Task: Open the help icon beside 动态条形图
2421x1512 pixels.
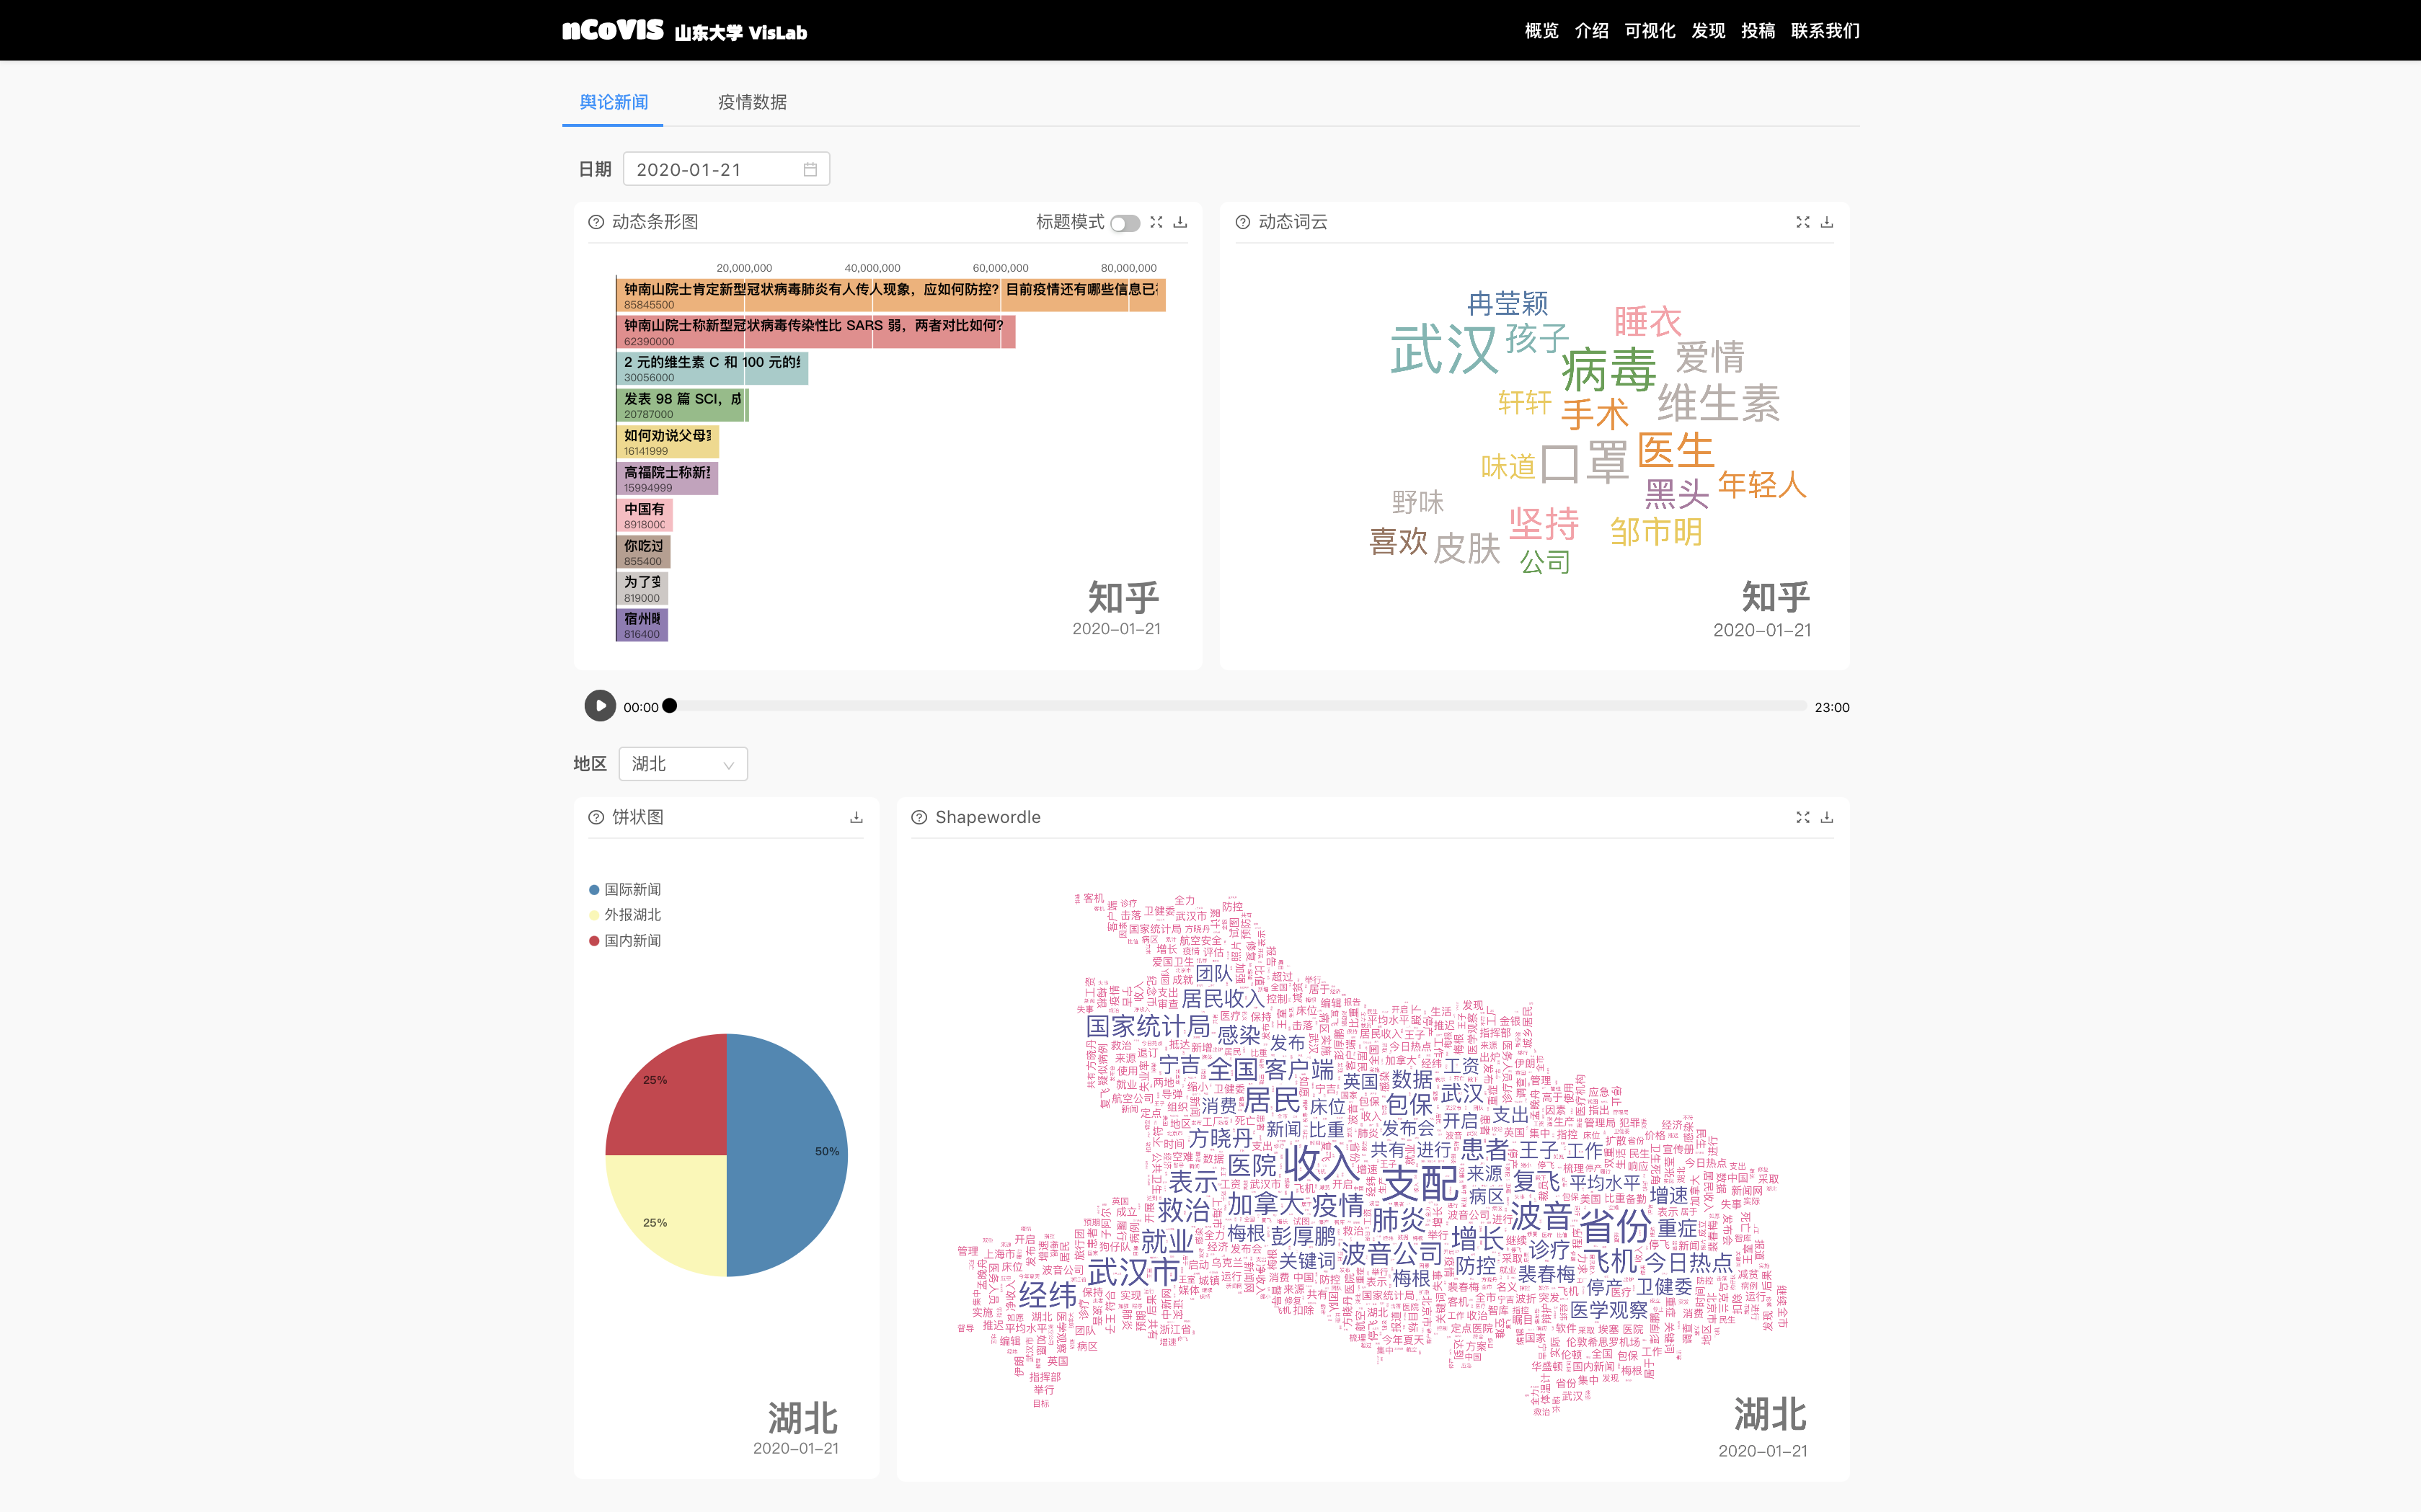Action: point(596,222)
